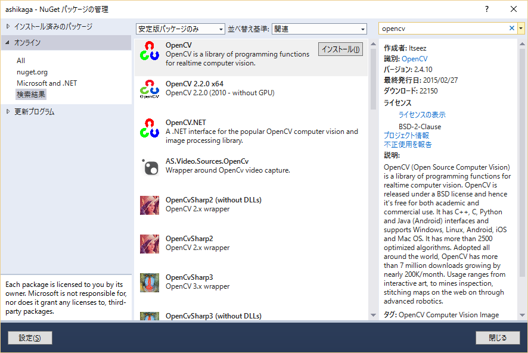Screen dimensions: 528x353
Task: Select the 検索結果 item
Action: (31, 94)
